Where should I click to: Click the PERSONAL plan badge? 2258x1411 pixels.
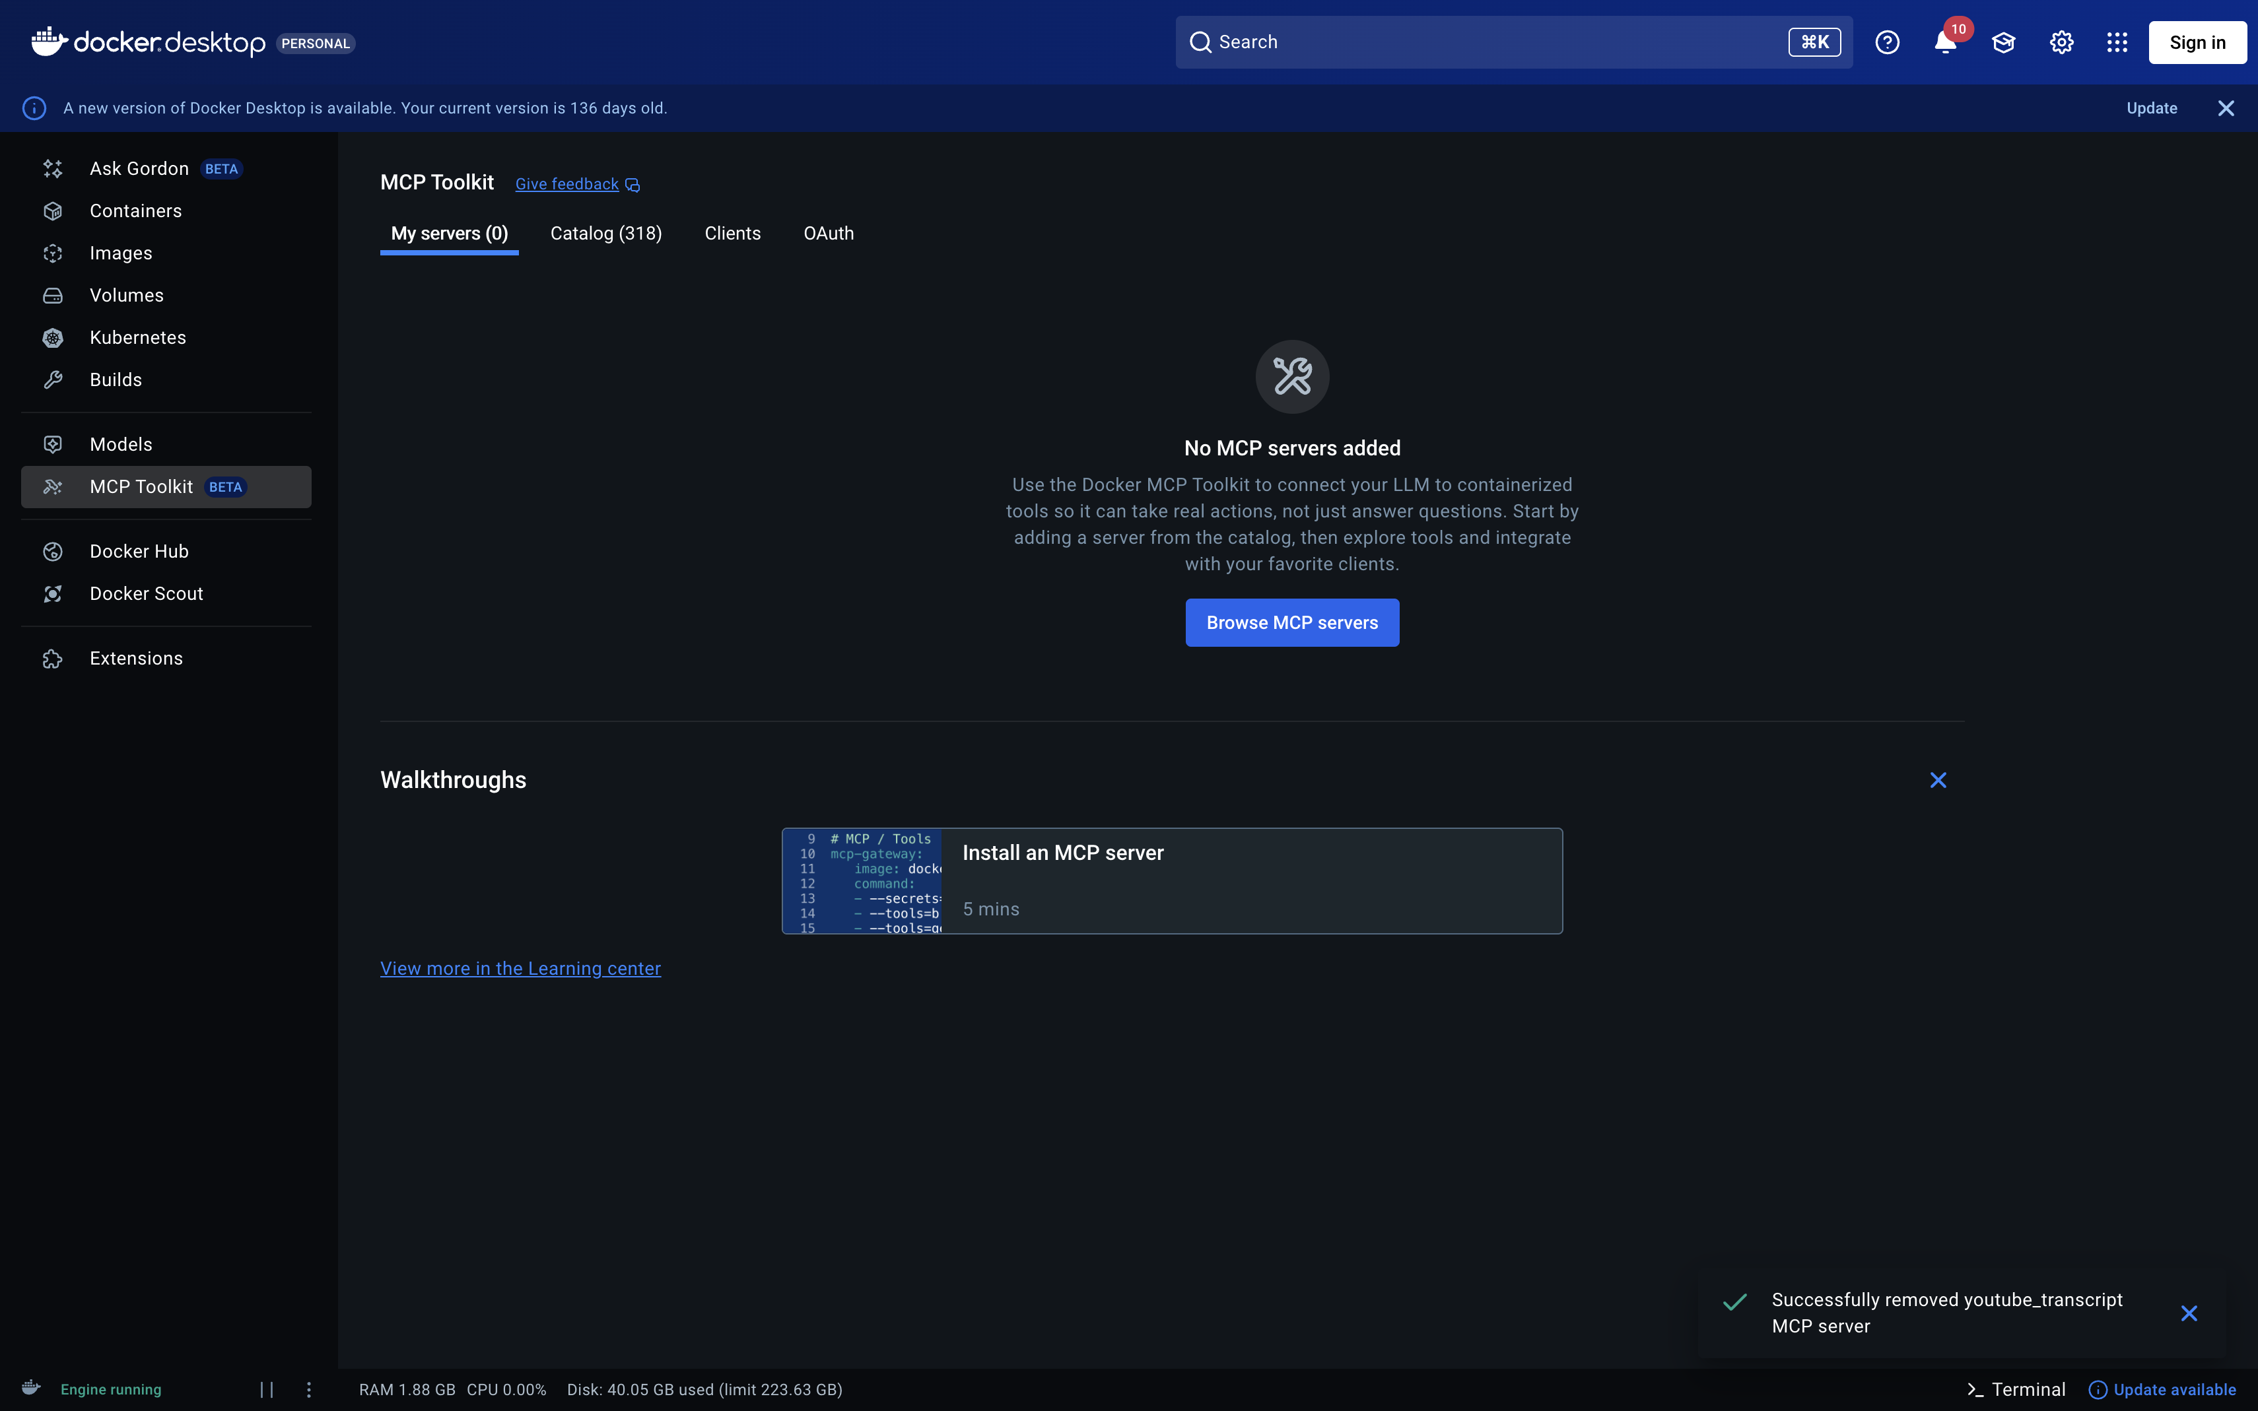(x=316, y=43)
